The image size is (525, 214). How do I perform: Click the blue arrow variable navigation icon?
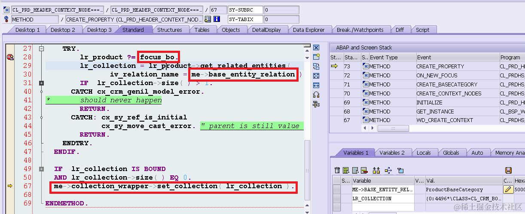pos(389,171)
